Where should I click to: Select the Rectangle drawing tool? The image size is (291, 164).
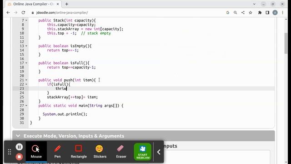[x=79, y=152]
